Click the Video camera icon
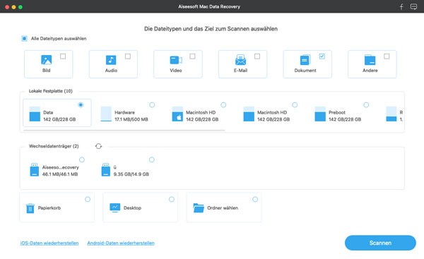This screenshot has height=259, width=424. [x=176, y=60]
